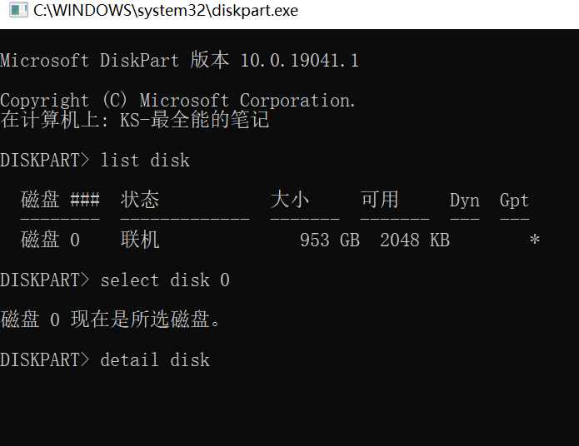Click the diskpart.exe window icon
The image size is (579, 446).
tap(18, 10)
